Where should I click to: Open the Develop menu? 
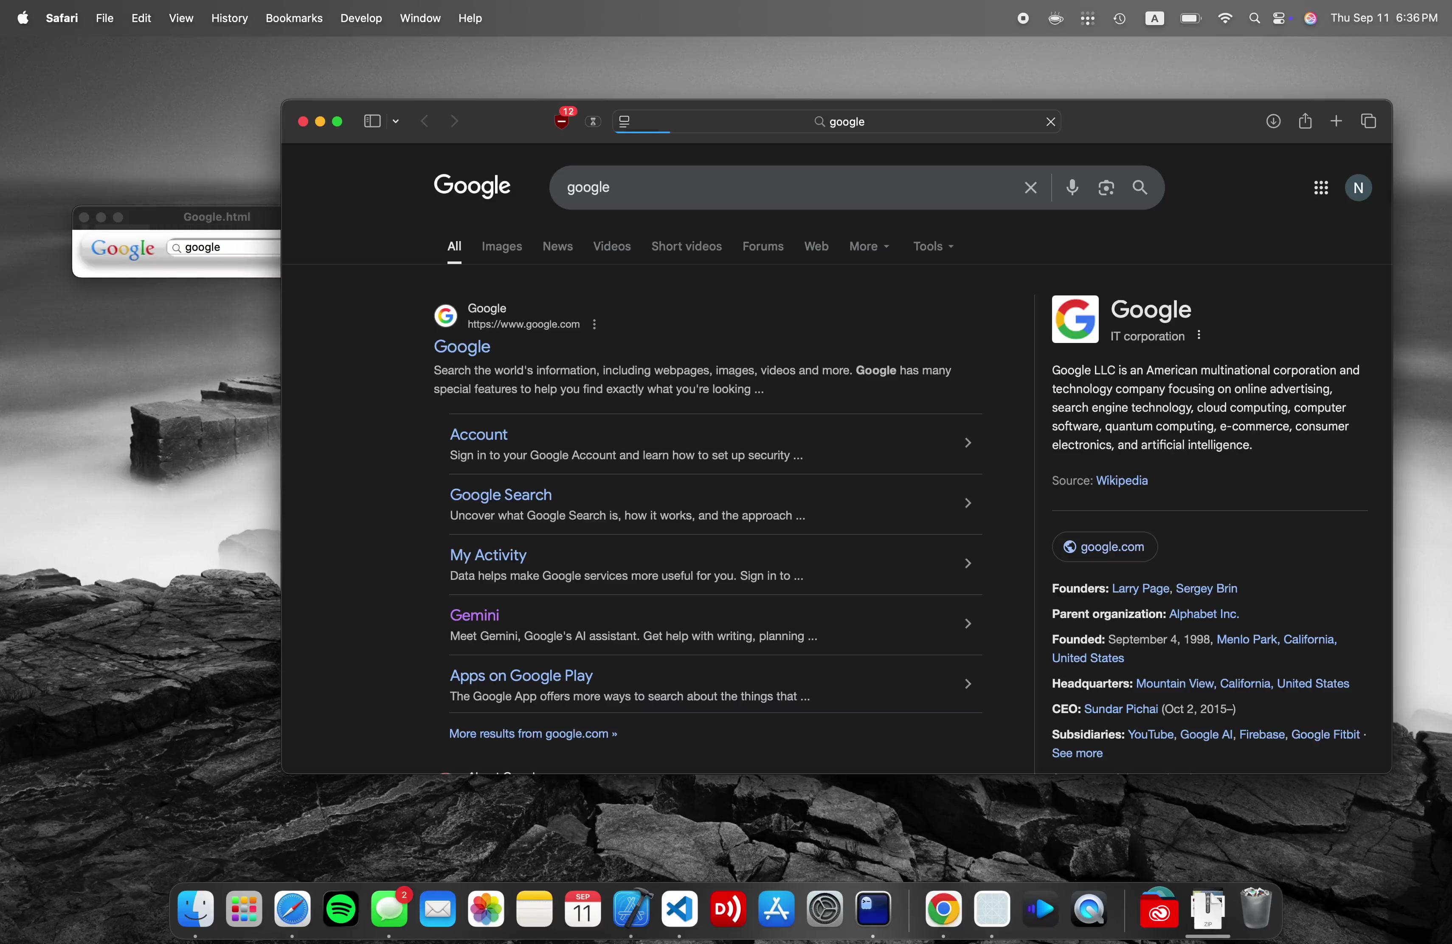[x=361, y=18]
